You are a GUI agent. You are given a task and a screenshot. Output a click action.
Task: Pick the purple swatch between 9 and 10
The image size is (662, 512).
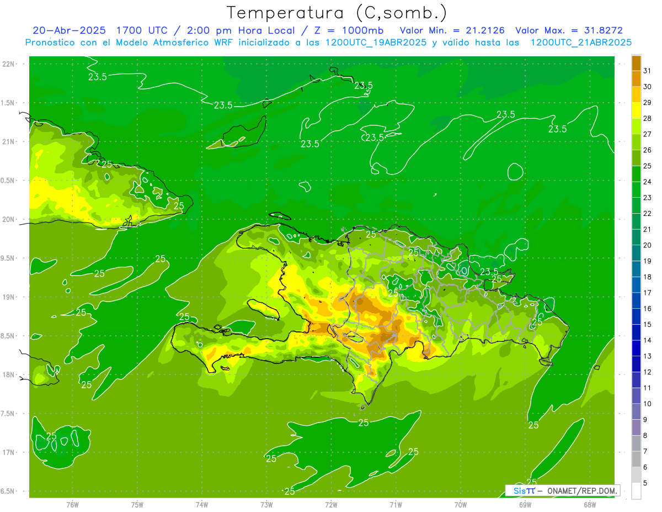tap(636, 411)
